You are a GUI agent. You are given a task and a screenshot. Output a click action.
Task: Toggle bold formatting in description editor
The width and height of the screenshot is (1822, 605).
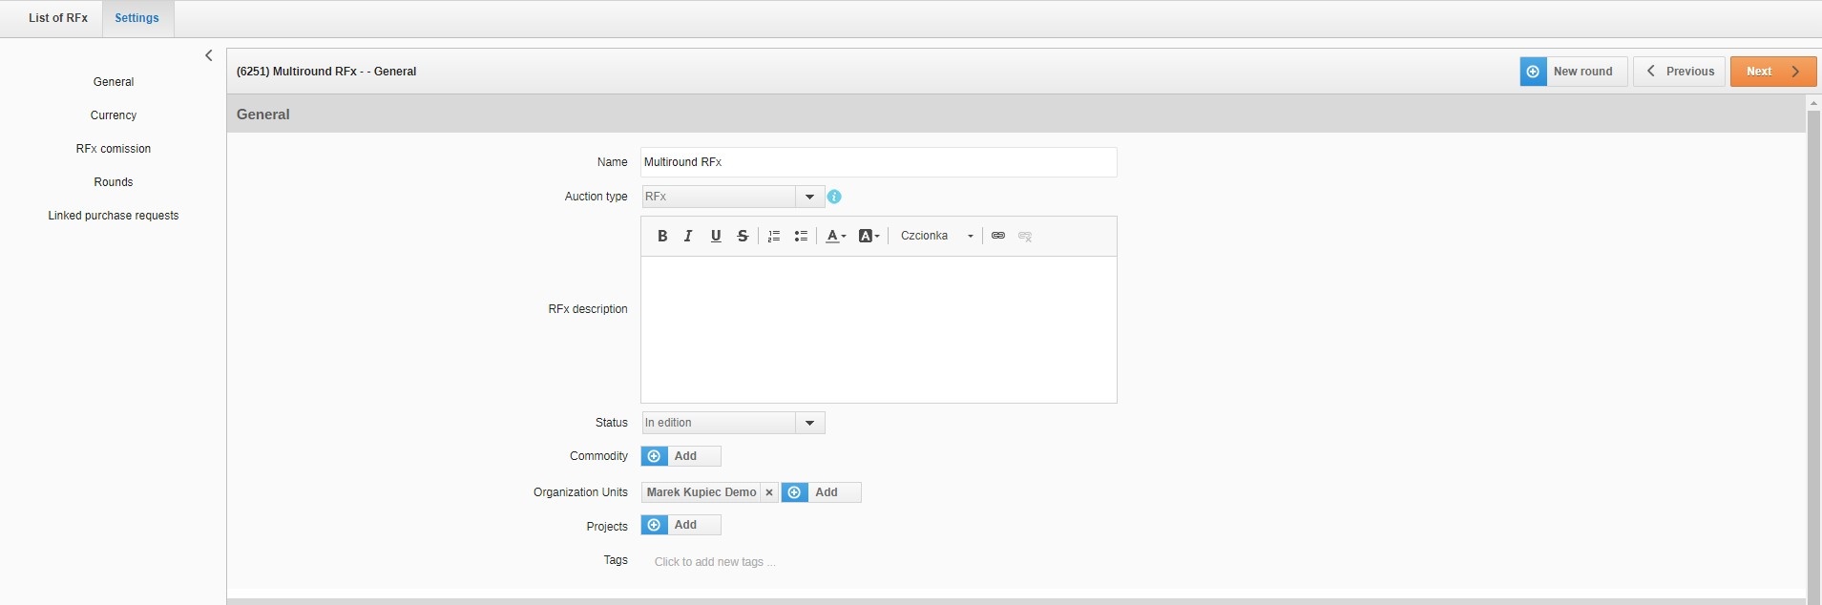[x=661, y=236]
